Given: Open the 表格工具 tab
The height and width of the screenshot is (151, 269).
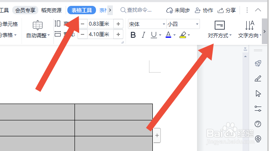Looking at the screenshot, I should (x=82, y=10).
